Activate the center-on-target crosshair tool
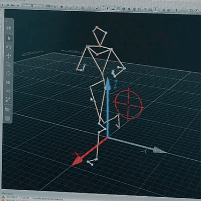The height and width of the screenshot is (201, 201). pyautogui.click(x=8, y=73)
